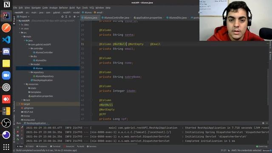Expand the test folder
The height and width of the screenshot is (153, 272).
pyautogui.click(x=22, y=100)
